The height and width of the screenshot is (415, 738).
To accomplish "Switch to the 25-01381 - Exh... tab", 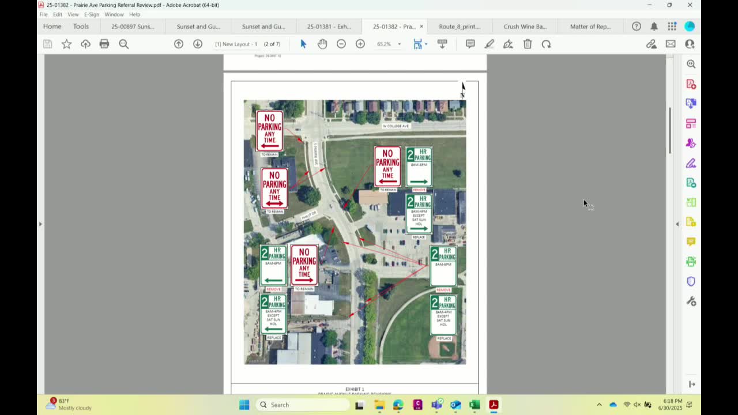I will coord(329,27).
